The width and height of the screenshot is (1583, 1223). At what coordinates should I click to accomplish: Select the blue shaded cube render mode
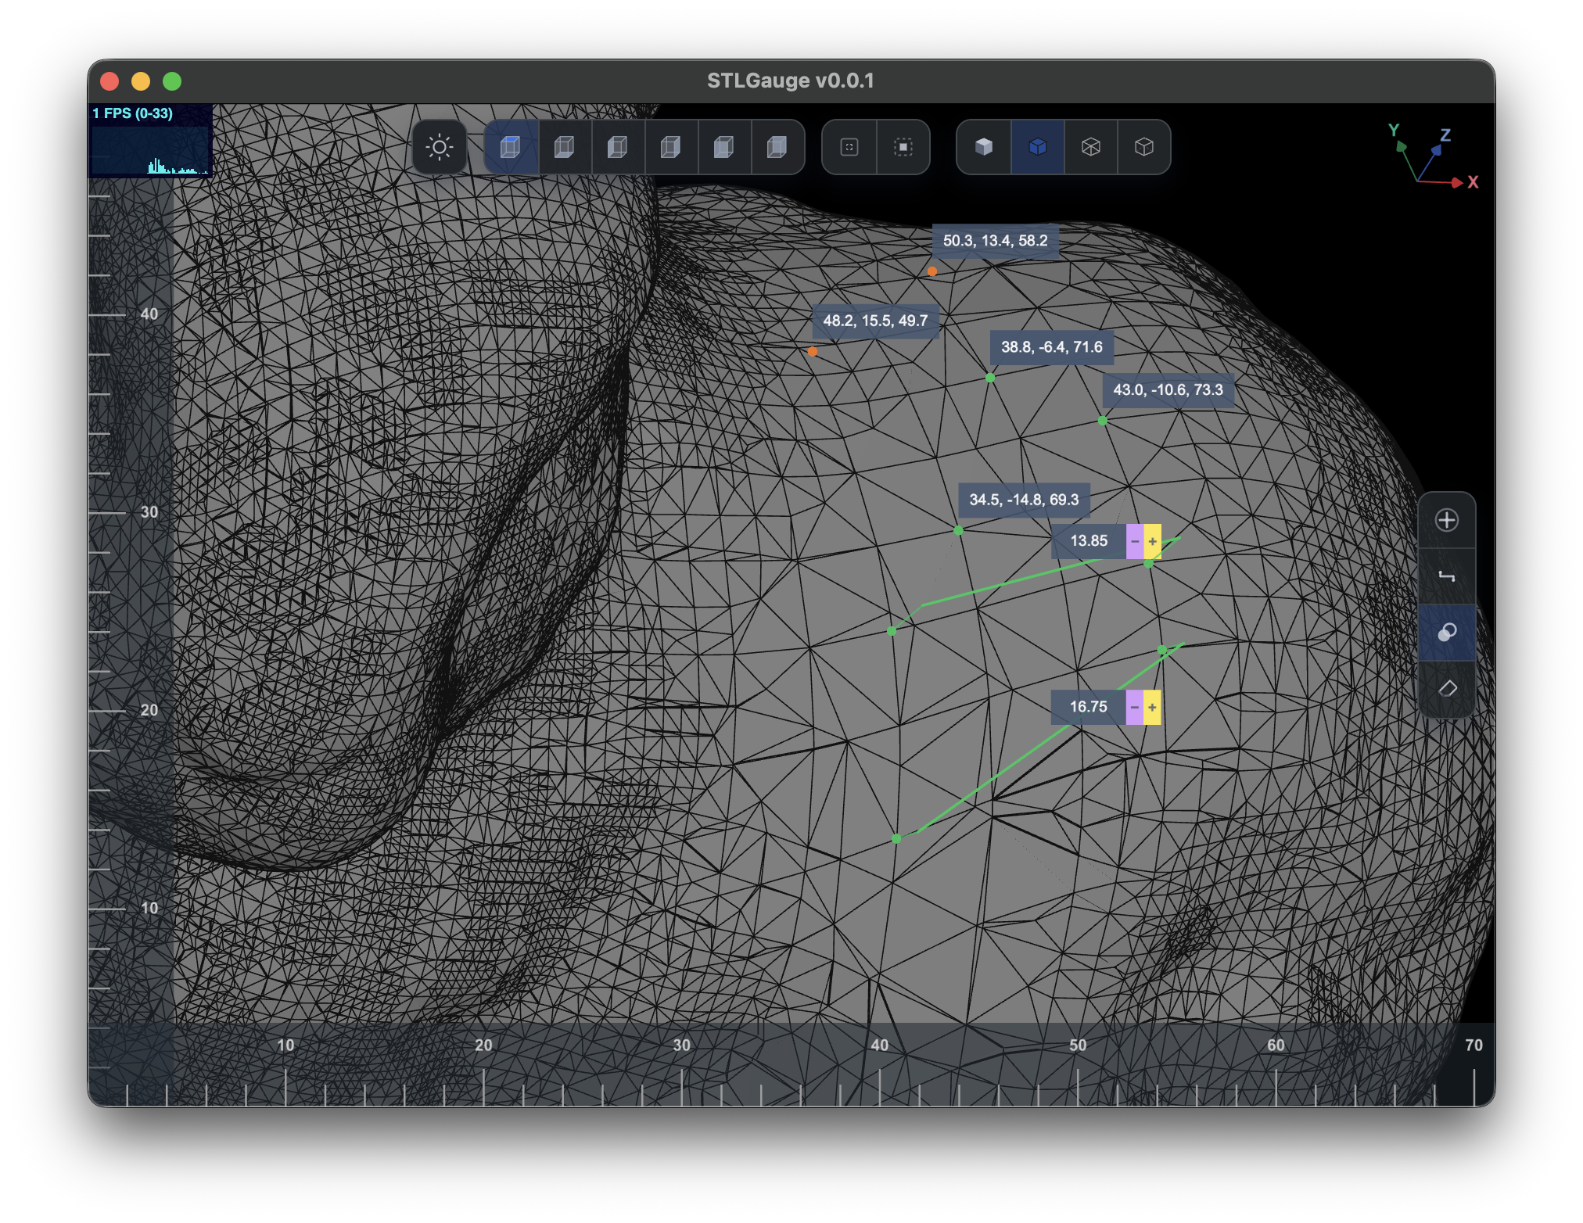1037,147
